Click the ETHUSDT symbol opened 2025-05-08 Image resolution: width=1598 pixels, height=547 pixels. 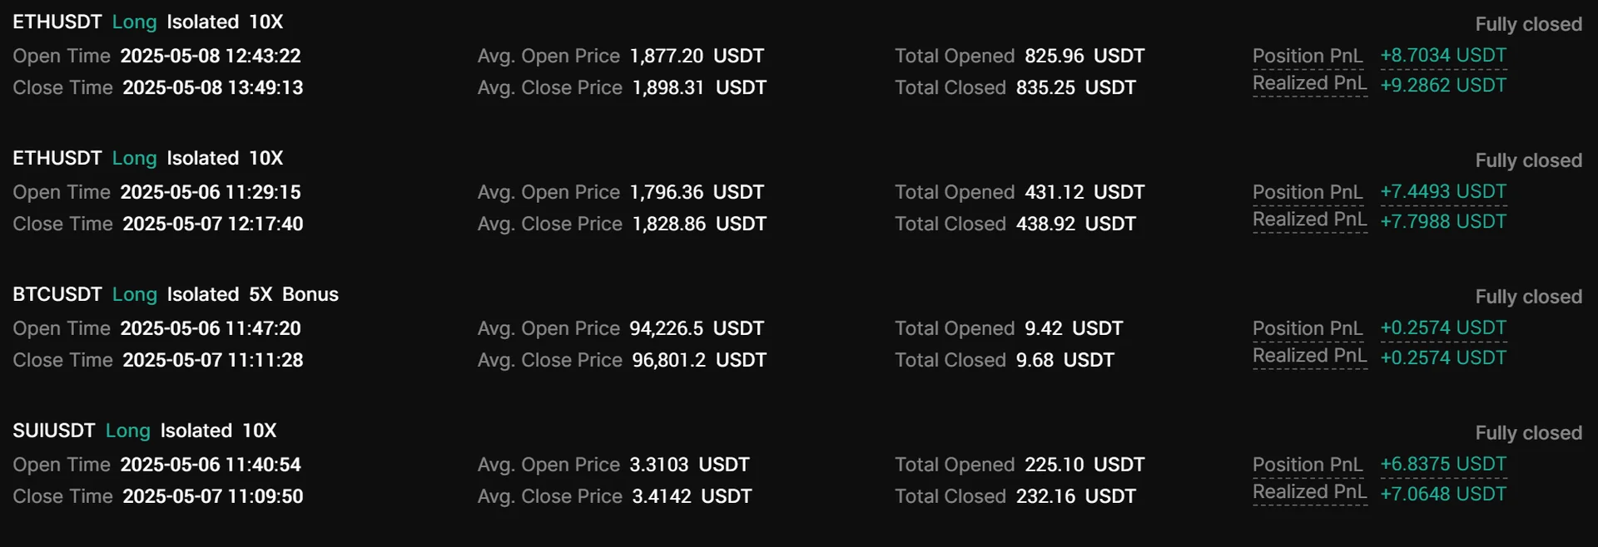pos(57,22)
